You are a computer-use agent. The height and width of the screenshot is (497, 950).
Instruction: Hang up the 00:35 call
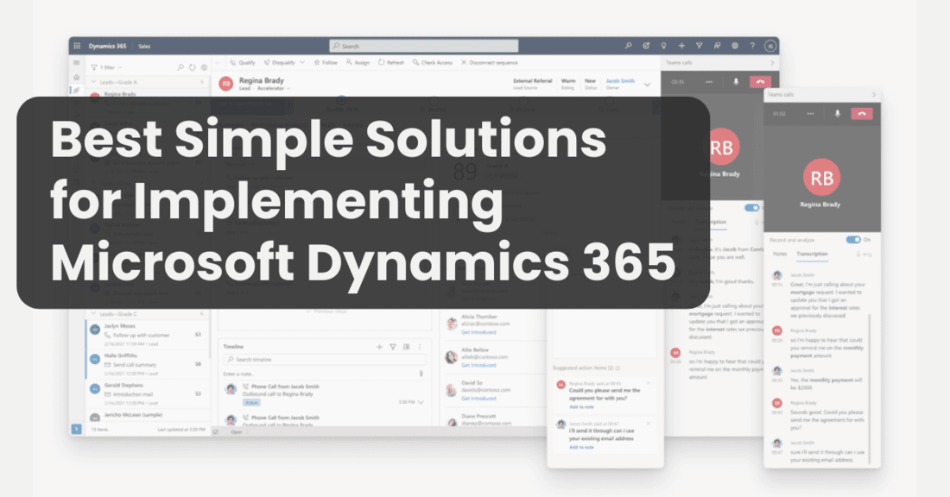pos(760,82)
